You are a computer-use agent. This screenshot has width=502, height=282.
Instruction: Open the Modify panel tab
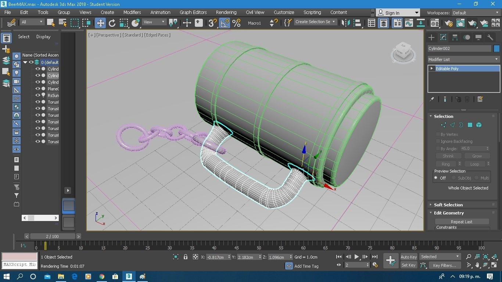[x=443, y=37]
